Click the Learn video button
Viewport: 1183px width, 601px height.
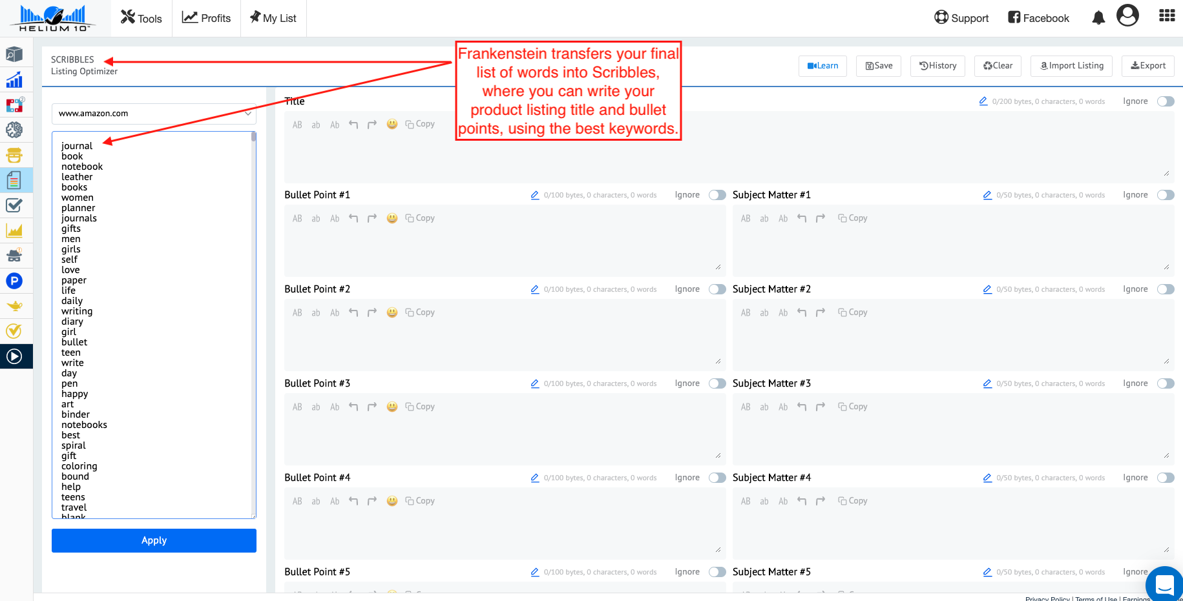point(822,66)
